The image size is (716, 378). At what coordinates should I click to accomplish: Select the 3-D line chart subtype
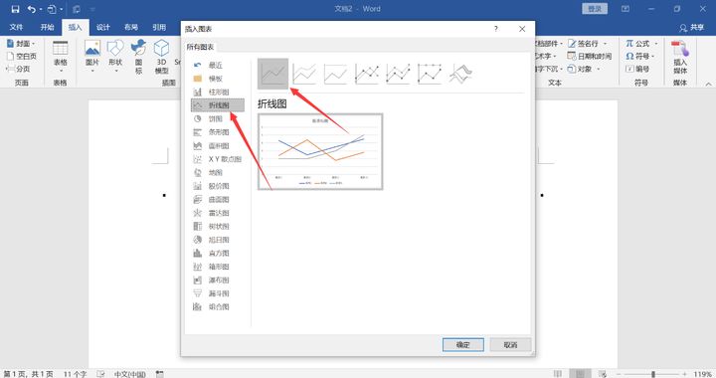460,74
